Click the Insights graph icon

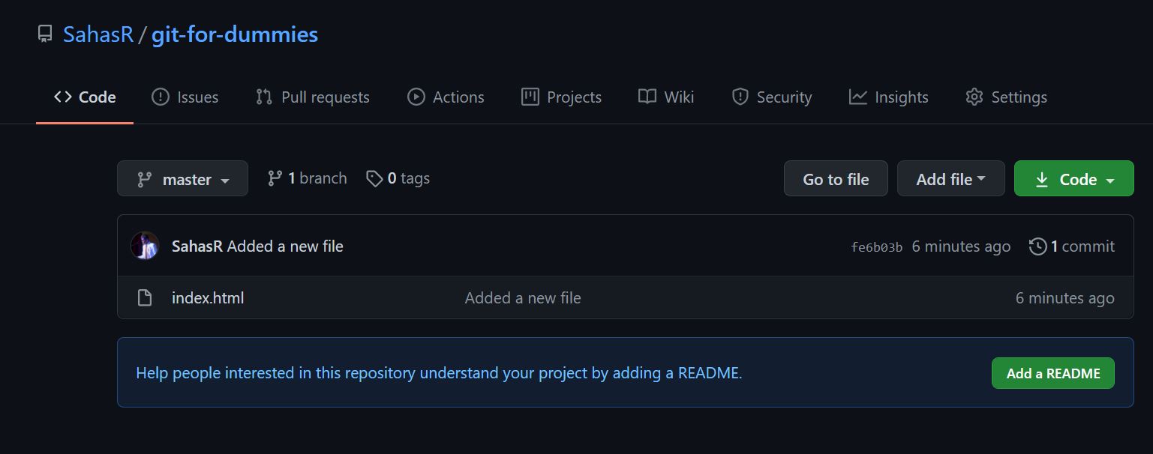click(858, 97)
